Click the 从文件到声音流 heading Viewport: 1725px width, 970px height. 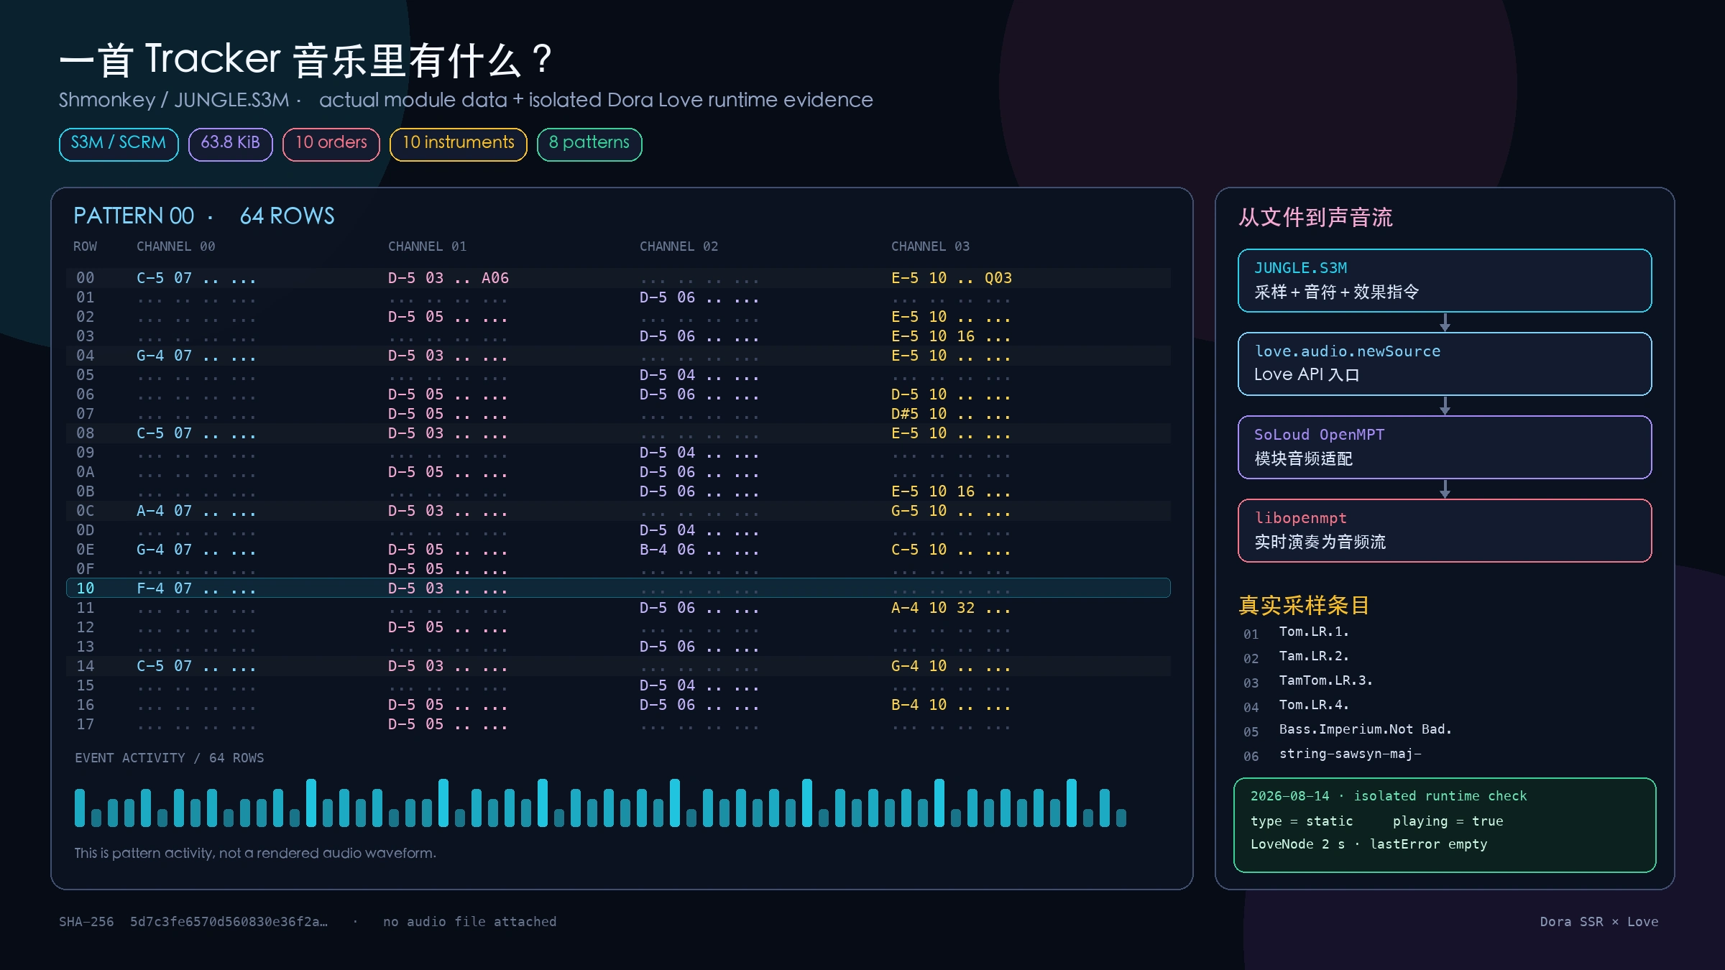[x=1315, y=217]
